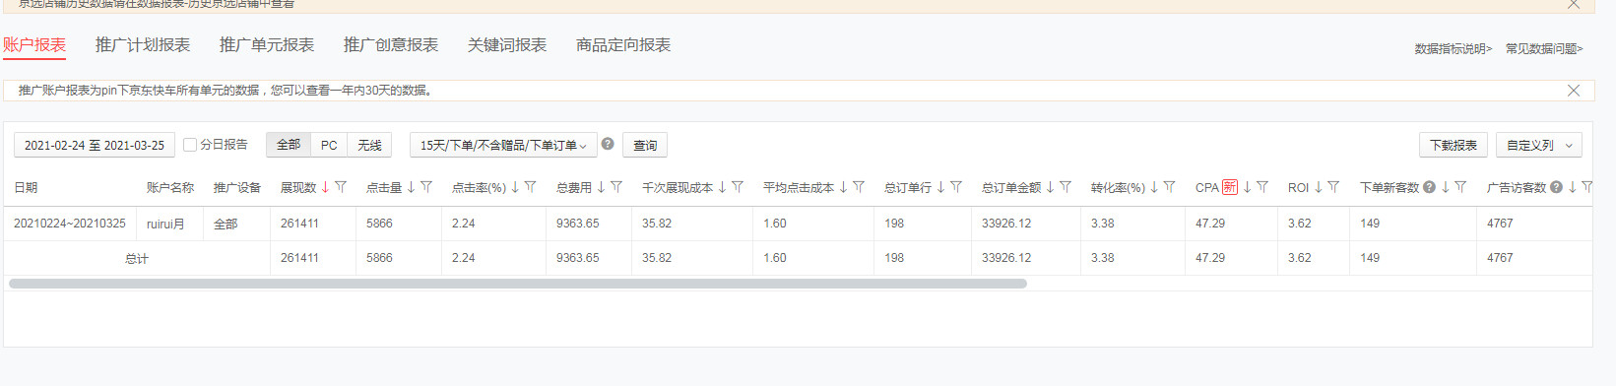Switch to the 推广计划报表 tab
The image size is (1616, 386).
point(143,45)
